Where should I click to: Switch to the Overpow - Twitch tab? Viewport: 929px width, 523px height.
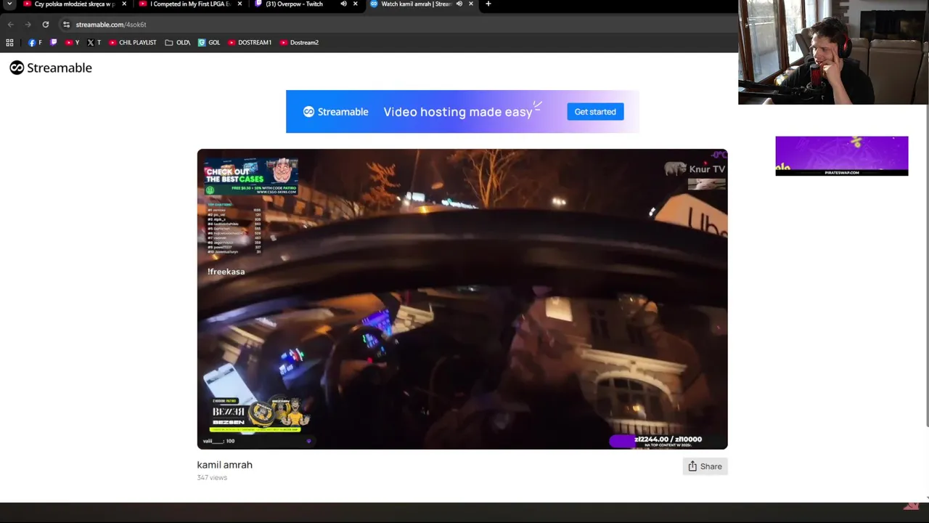(294, 4)
